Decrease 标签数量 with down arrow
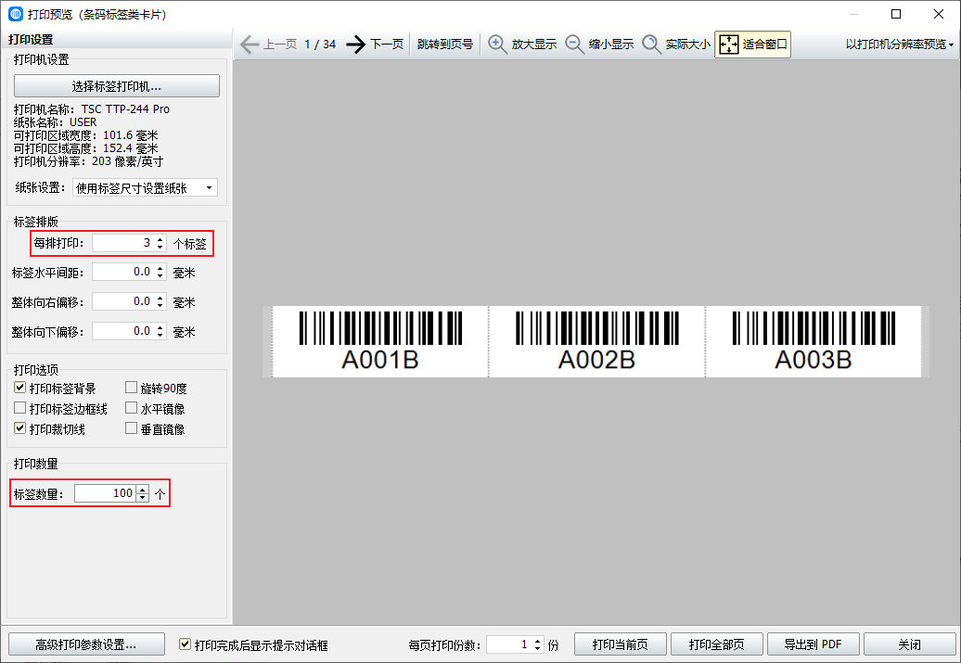The width and height of the screenshot is (961, 663). pos(142,498)
